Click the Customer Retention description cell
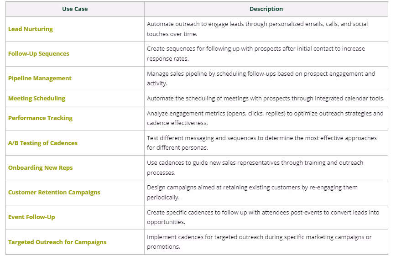 click(266, 193)
